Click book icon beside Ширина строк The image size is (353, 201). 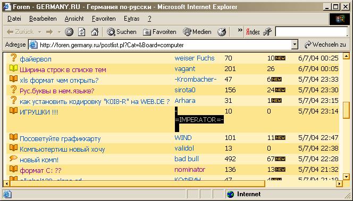pos(13,68)
